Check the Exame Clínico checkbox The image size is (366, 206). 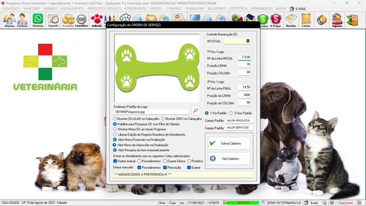click(165, 161)
